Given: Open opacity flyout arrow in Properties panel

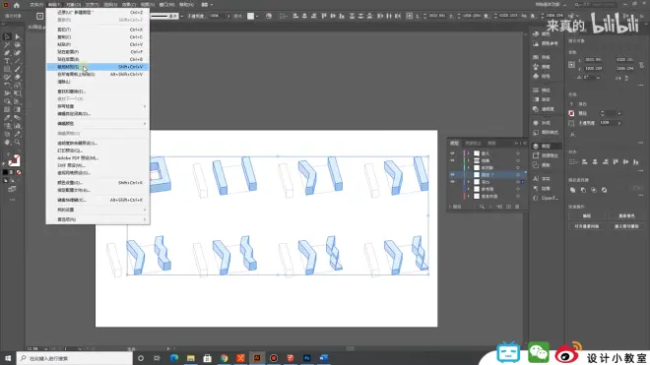Looking at the screenshot, I should pyautogui.click(x=619, y=123).
